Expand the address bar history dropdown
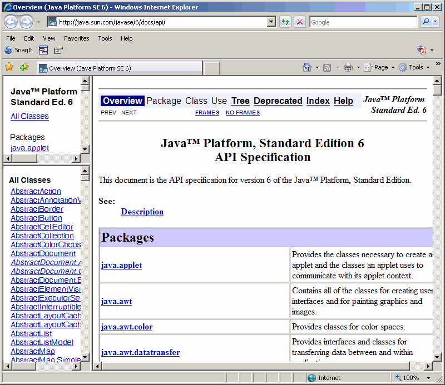Viewport: 445px width, 385px height. (x=271, y=22)
